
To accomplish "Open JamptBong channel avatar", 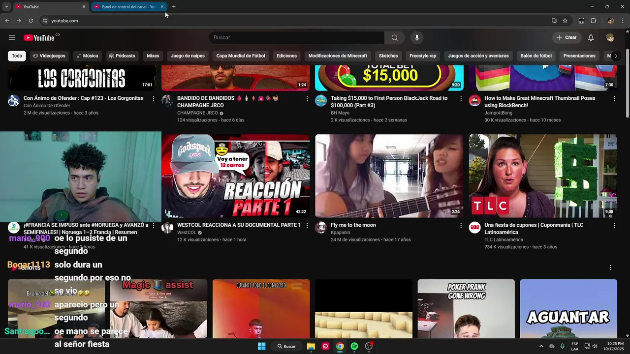I will coord(474,101).
